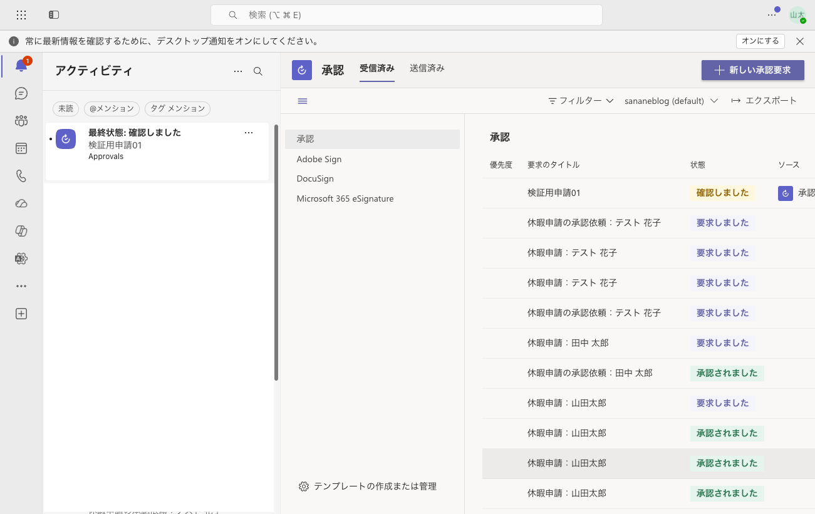Open the Activity bell icon in sidebar

[x=21, y=66]
